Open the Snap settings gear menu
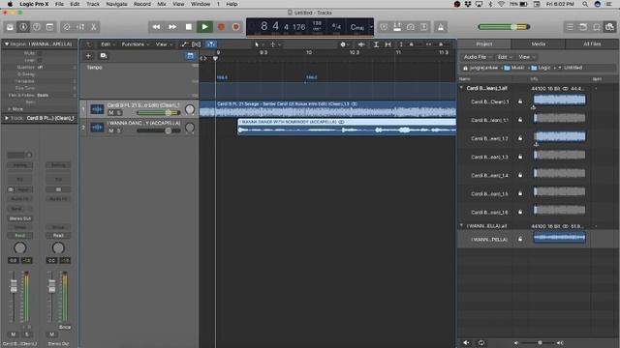 point(344,44)
